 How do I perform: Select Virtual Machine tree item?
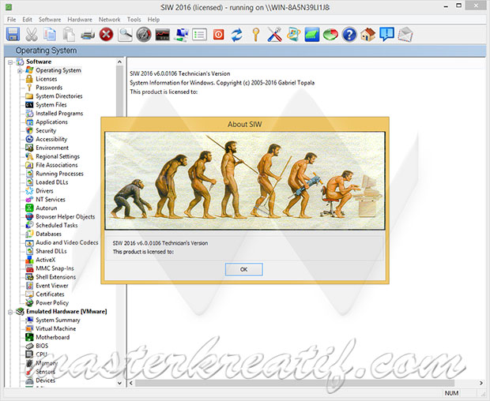55,328
